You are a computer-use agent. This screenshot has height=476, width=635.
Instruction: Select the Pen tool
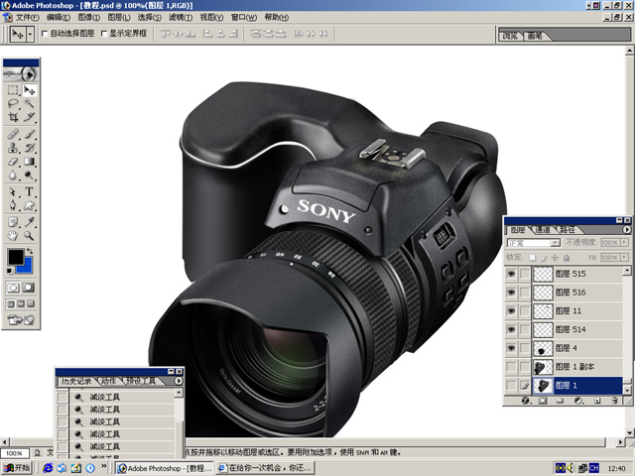click(x=13, y=205)
